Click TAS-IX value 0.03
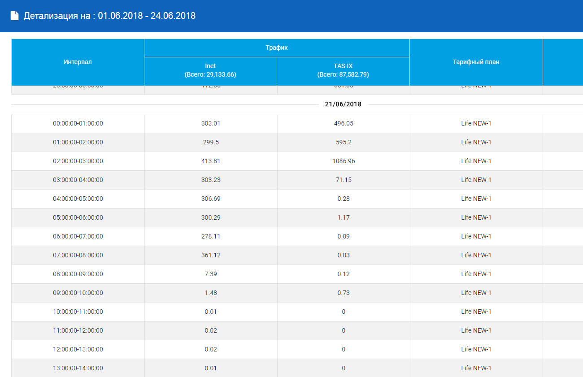Image resolution: width=583 pixels, height=377 pixels. (x=344, y=255)
